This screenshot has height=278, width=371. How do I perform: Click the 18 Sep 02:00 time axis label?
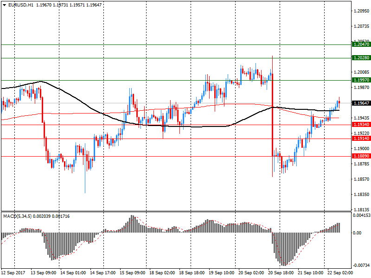click(162, 273)
